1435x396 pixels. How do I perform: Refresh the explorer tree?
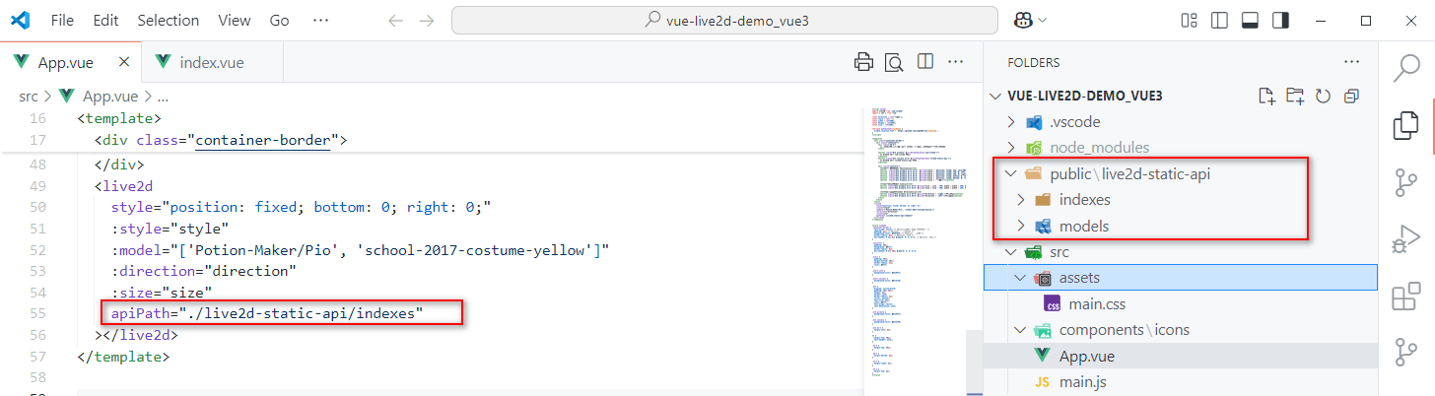[x=1323, y=96]
